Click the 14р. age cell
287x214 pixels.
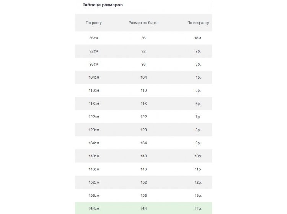tap(198, 208)
